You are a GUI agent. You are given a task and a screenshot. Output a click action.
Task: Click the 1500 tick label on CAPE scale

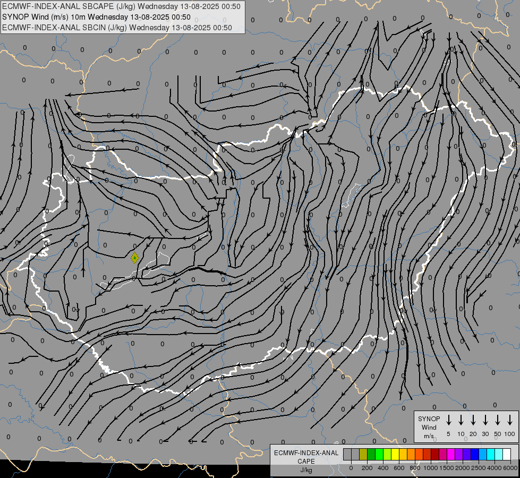(x=447, y=468)
